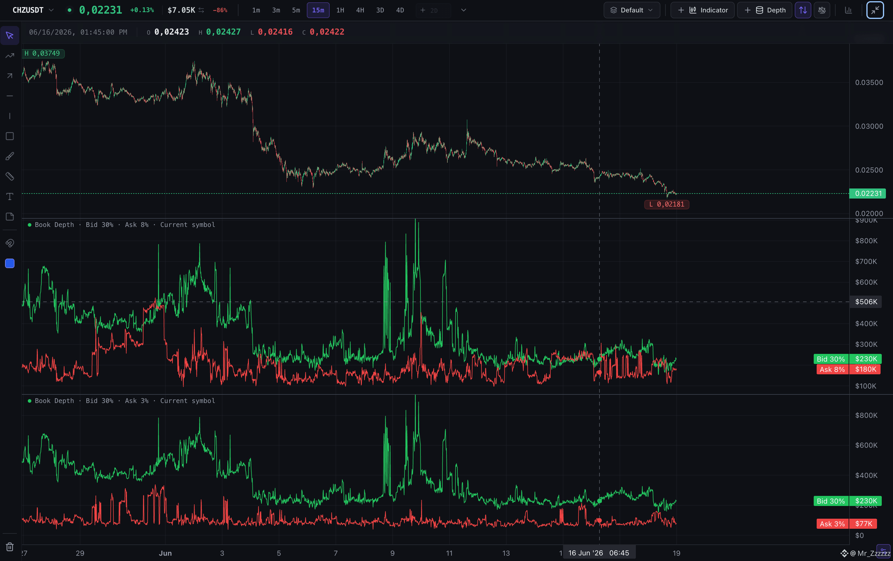Toggle the balance scale icon
Image resolution: width=893 pixels, height=561 pixels.
pos(822,10)
